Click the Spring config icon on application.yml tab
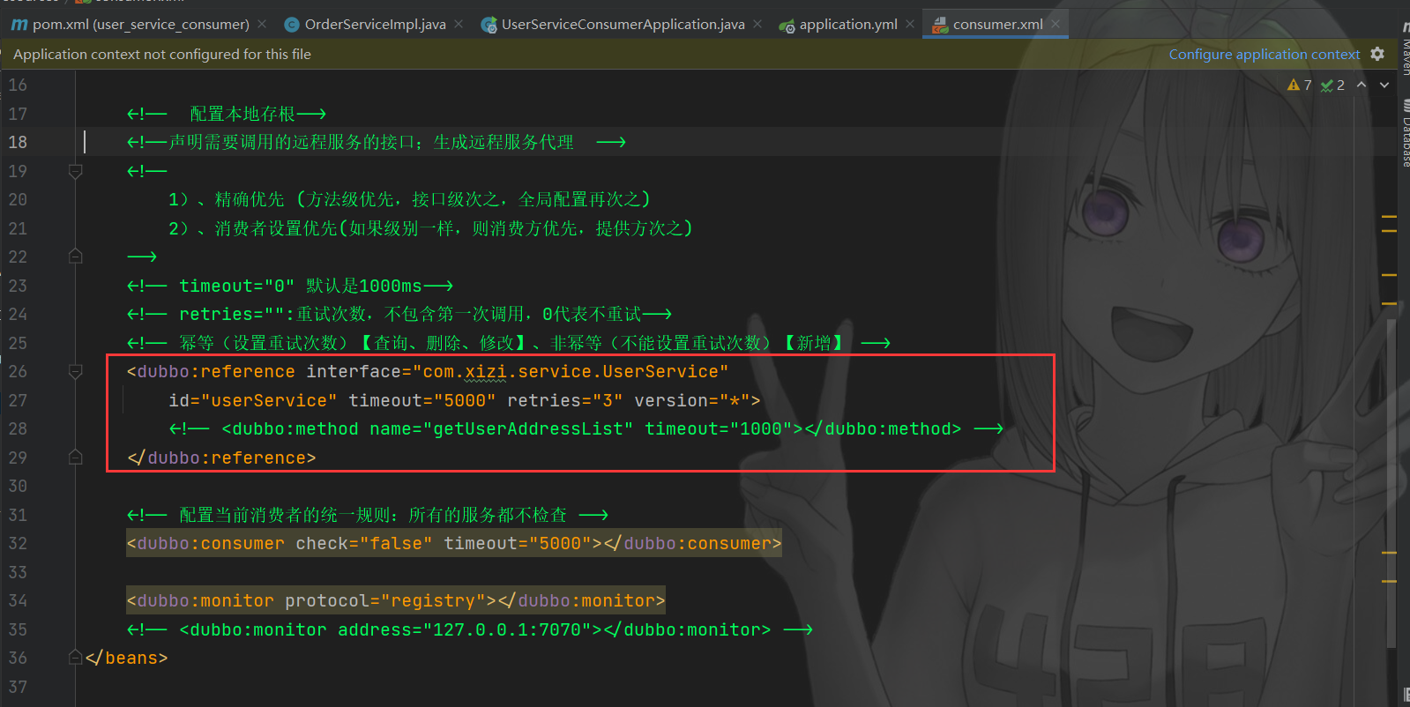 click(787, 26)
